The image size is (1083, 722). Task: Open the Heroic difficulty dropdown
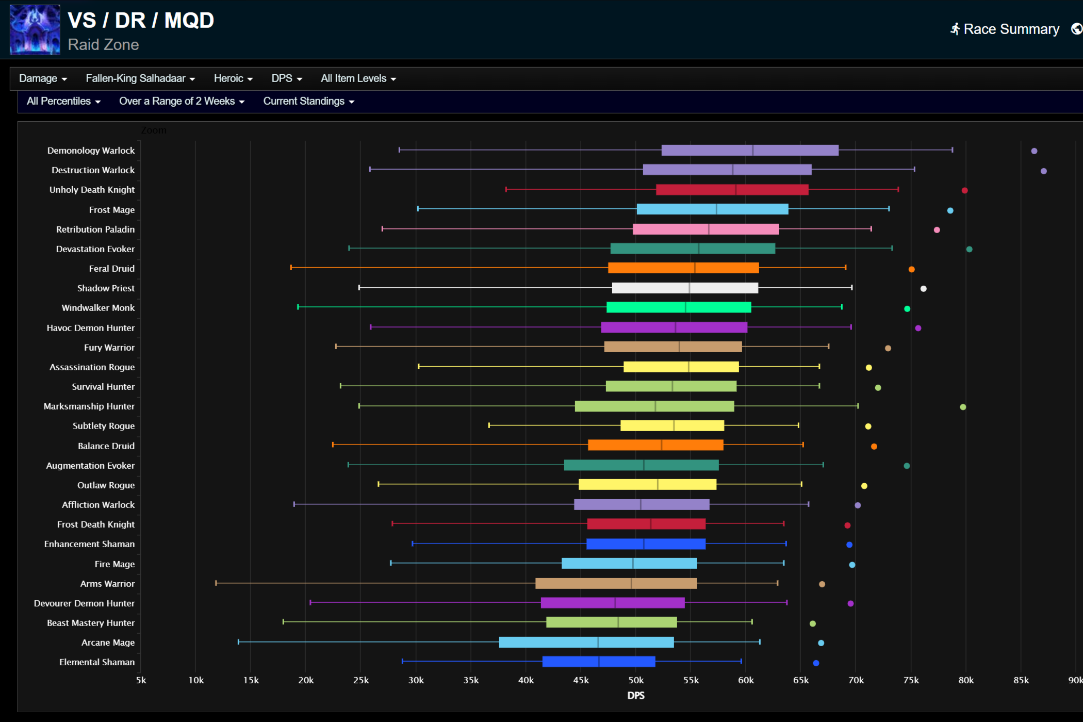click(233, 78)
